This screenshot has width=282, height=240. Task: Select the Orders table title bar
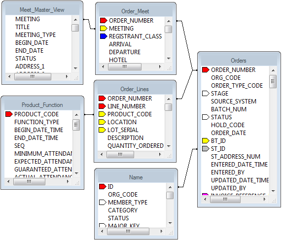tap(239, 61)
